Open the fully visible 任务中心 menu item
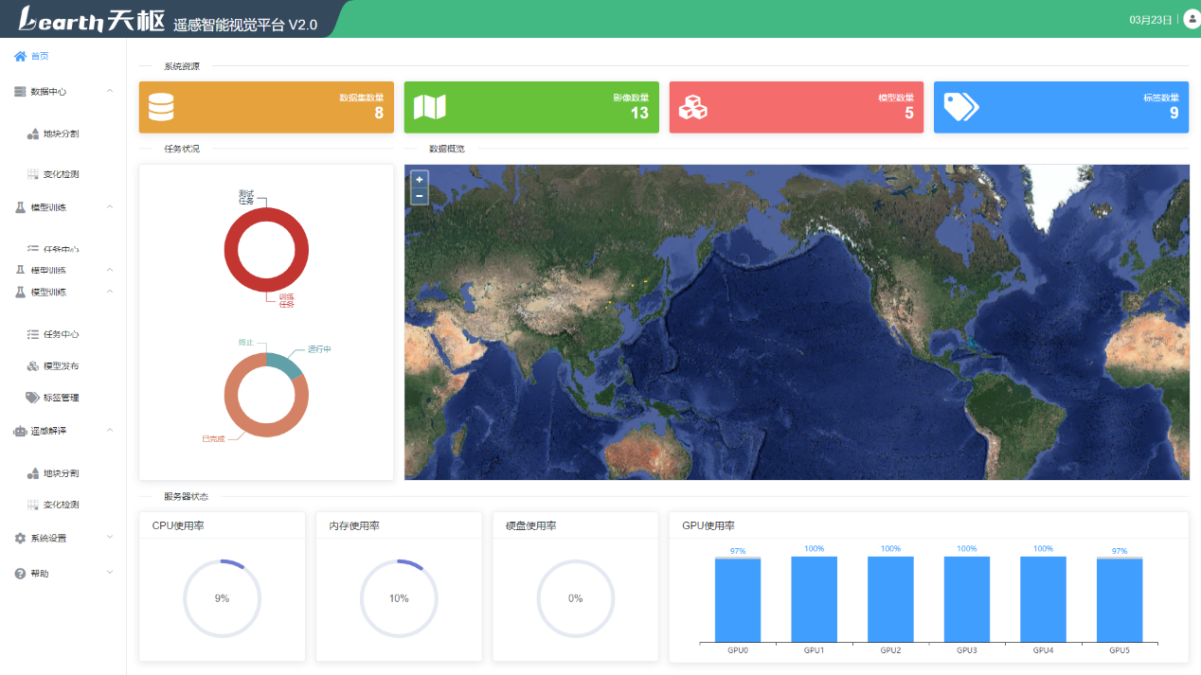Viewport: 1201px width, 675px height. tap(62, 334)
